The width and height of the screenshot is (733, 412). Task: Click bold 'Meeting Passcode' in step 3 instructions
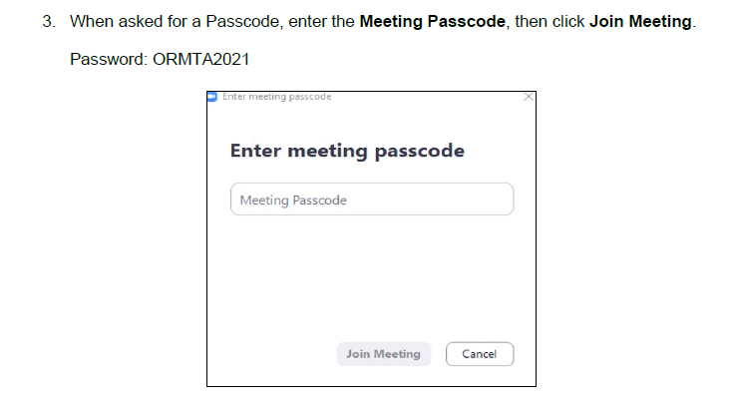(442, 22)
